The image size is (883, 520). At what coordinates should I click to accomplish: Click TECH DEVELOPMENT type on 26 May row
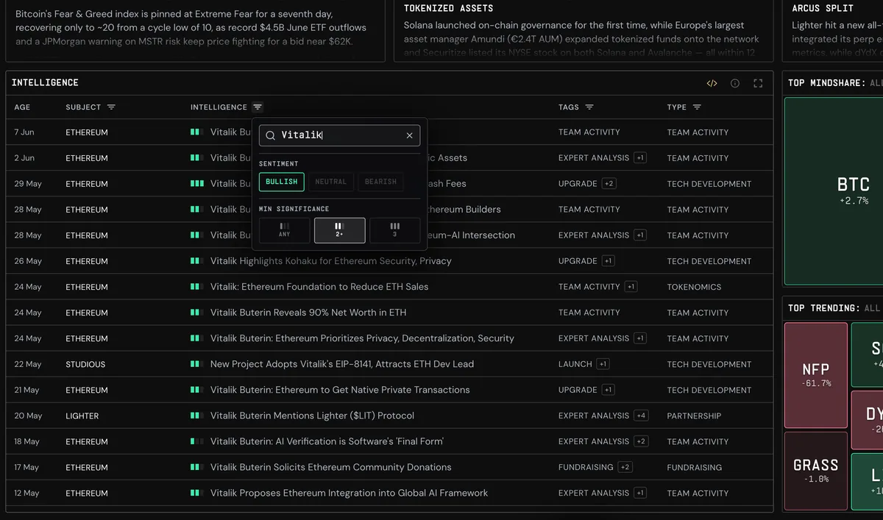(709, 261)
